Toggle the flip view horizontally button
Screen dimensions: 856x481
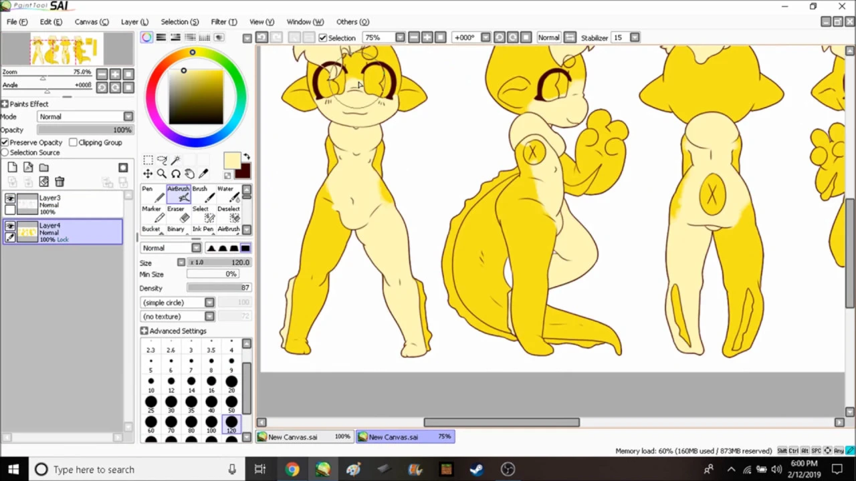[570, 37]
